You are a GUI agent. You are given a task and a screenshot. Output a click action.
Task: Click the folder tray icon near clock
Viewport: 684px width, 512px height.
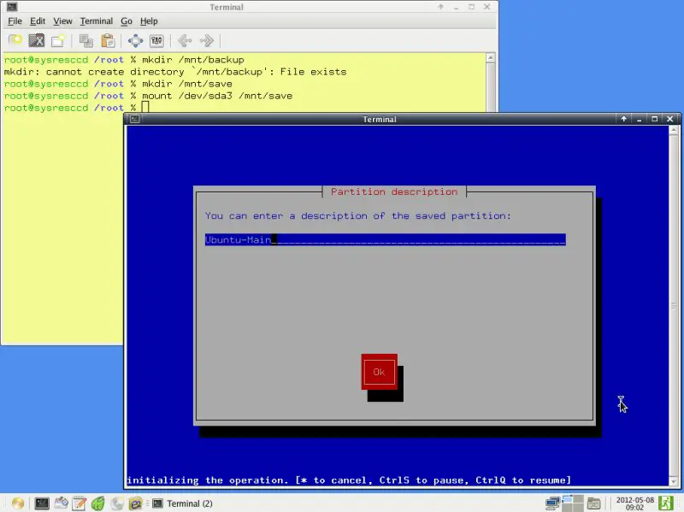click(593, 503)
